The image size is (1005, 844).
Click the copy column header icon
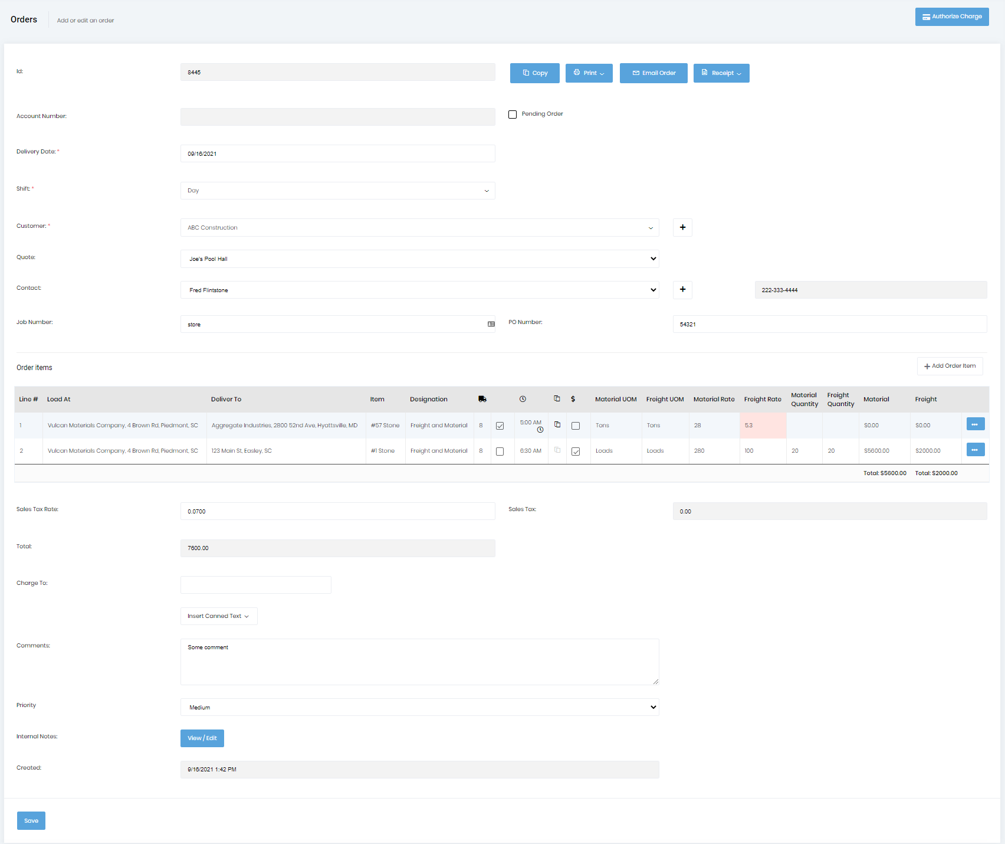557,399
